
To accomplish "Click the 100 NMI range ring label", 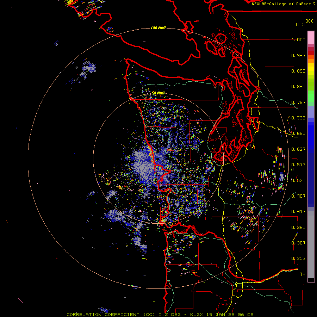I will tap(158, 28).
